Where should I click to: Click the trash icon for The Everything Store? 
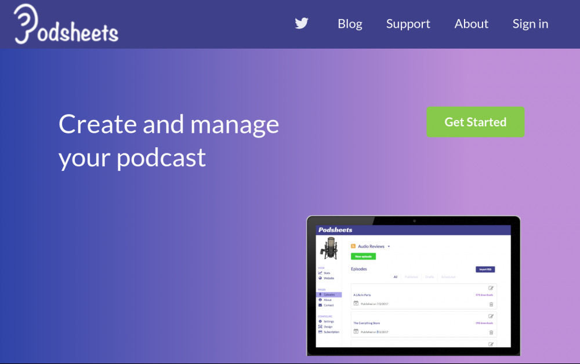pyautogui.click(x=491, y=333)
